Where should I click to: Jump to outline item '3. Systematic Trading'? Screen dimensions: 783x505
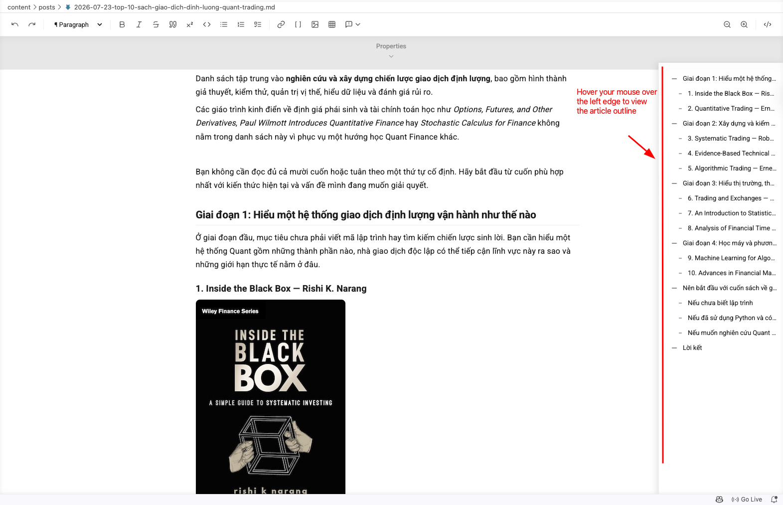(731, 138)
